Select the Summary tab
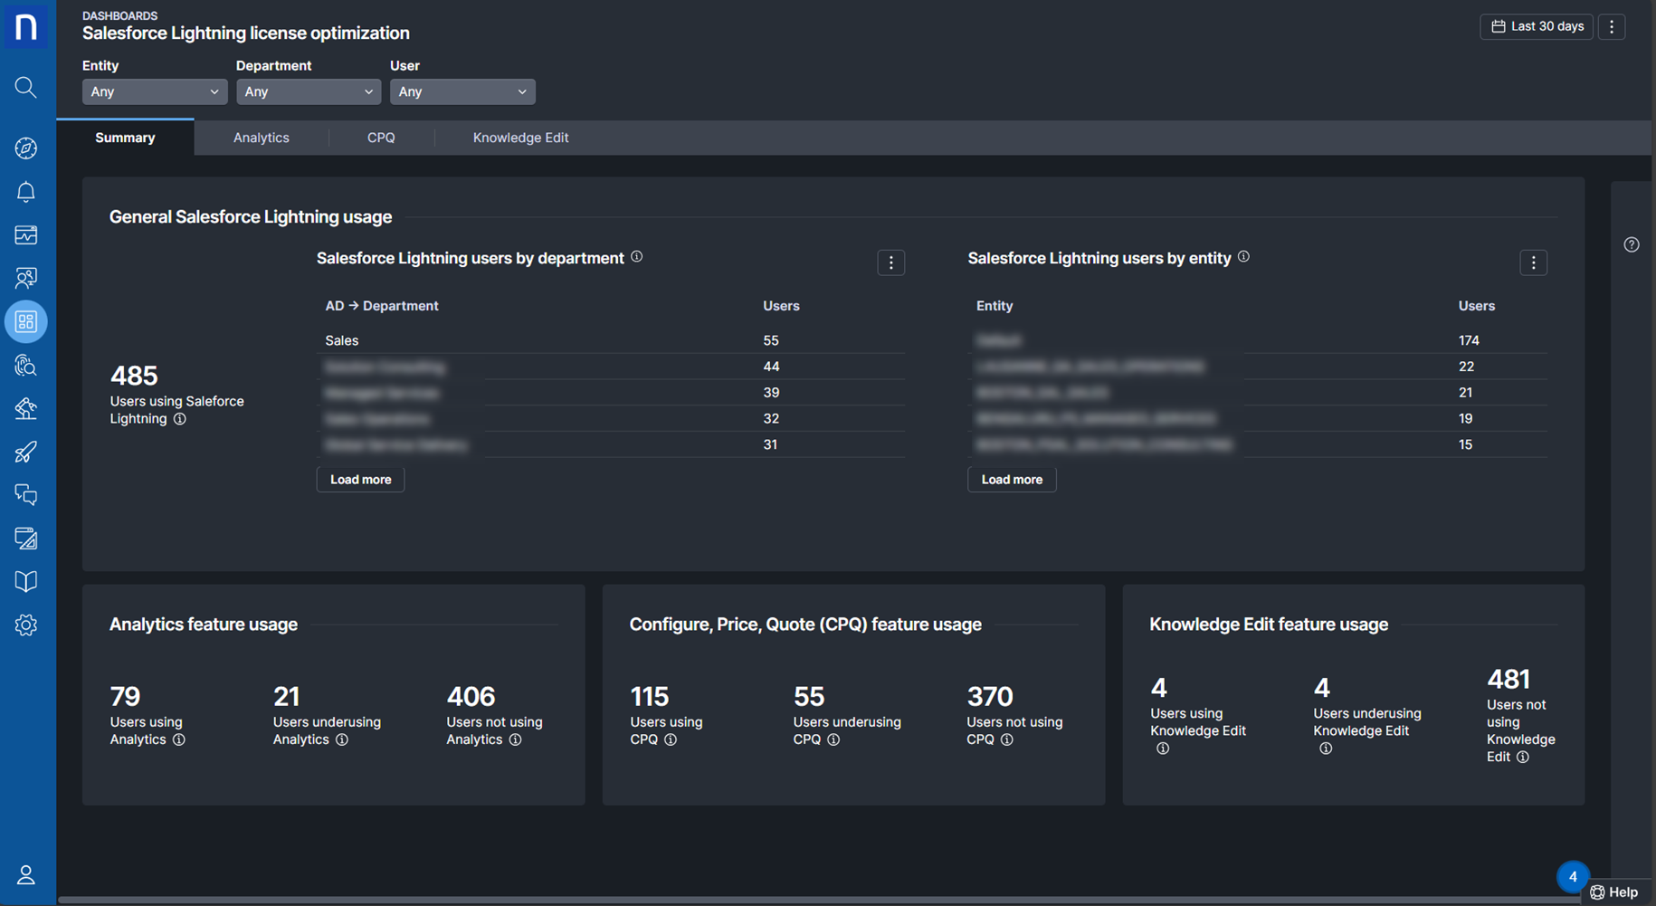1656x906 pixels. [125, 138]
